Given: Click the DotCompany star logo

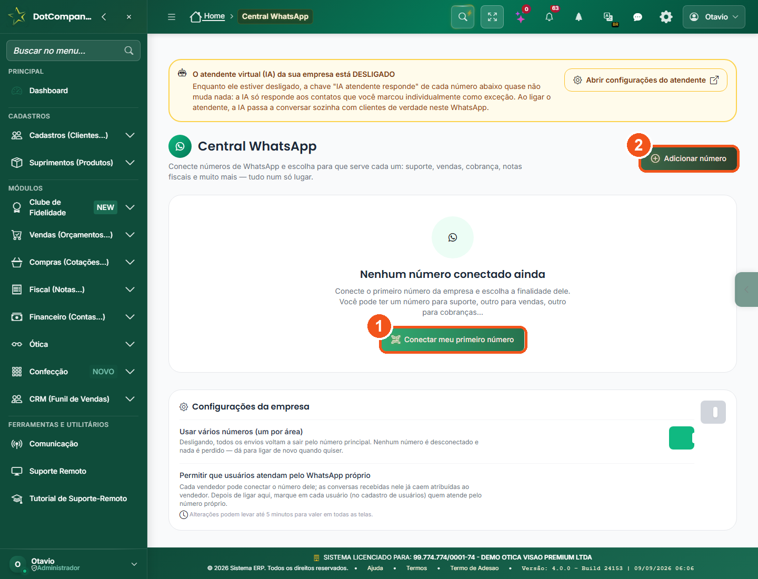Looking at the screenshot, I should pos(17,16).
